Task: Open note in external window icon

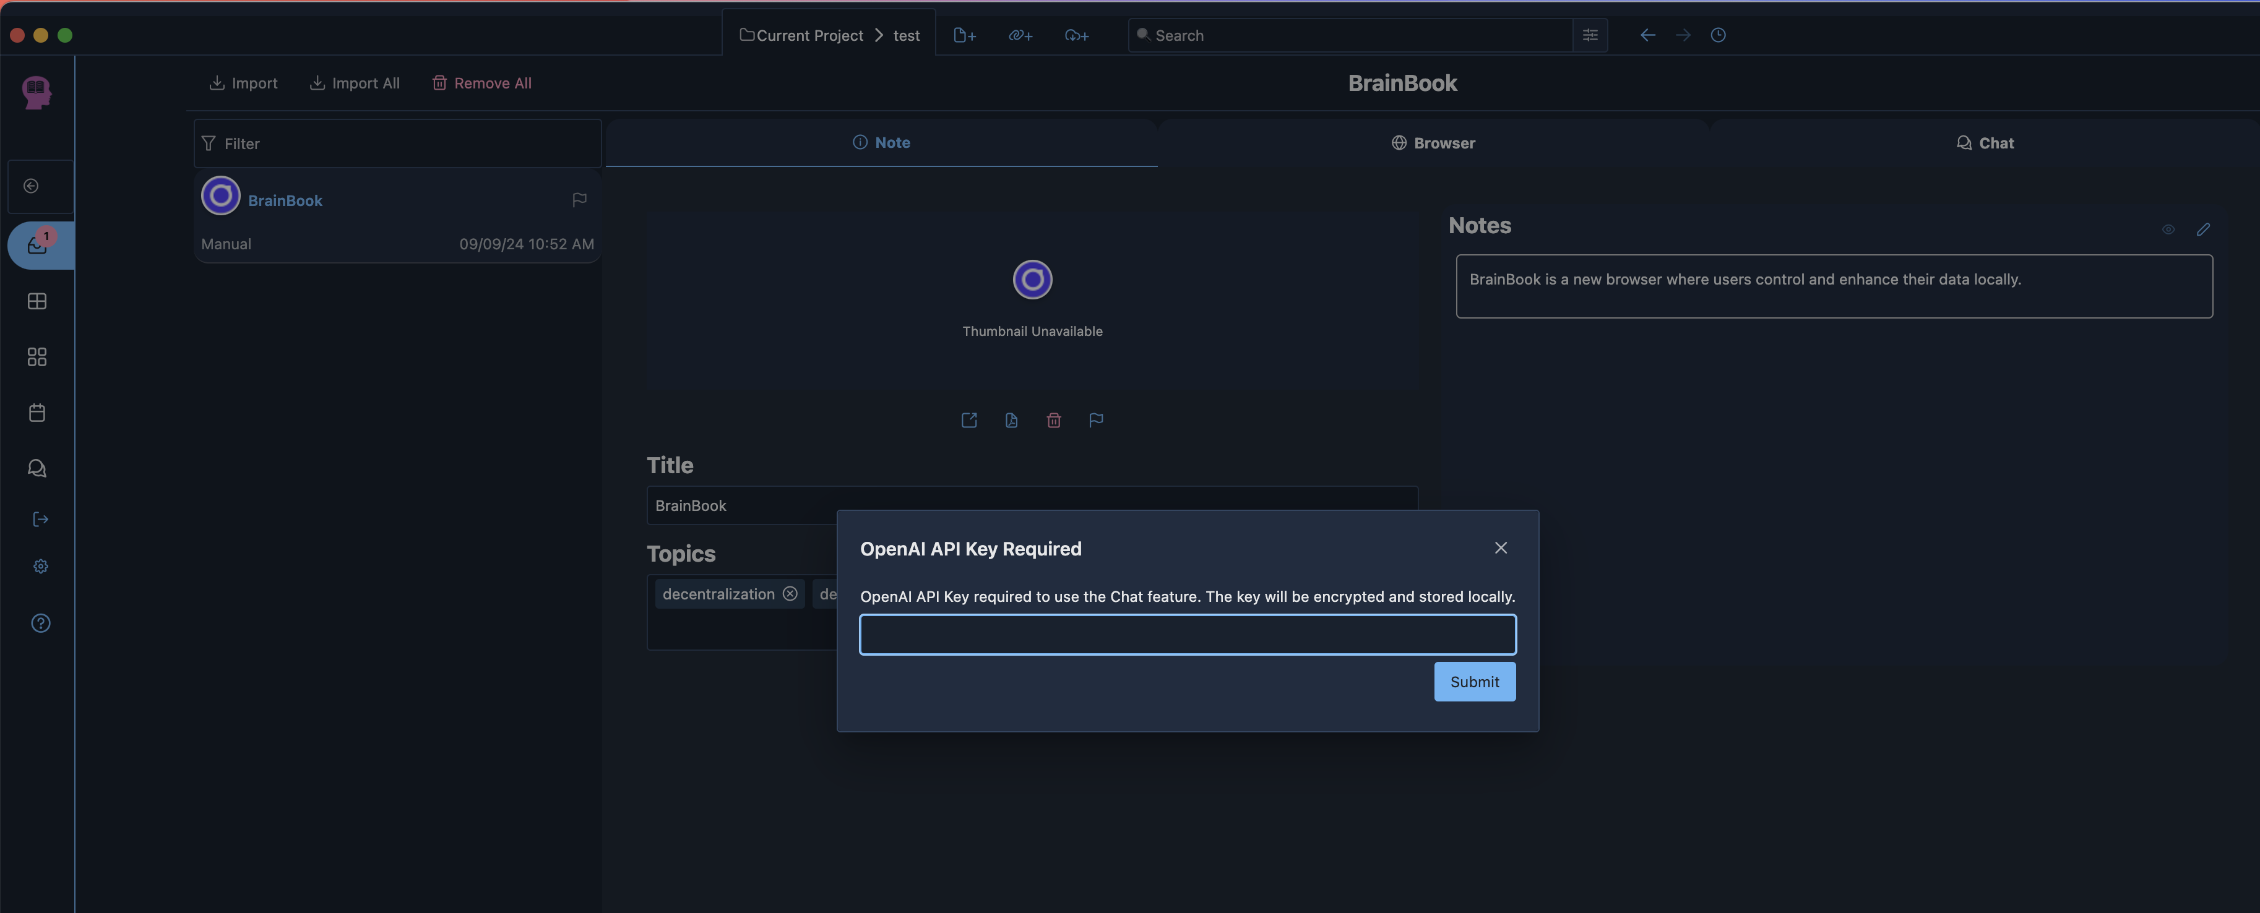Action: 968,420
